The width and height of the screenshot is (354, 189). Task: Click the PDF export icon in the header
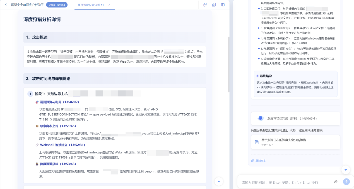tap(205, 5)
